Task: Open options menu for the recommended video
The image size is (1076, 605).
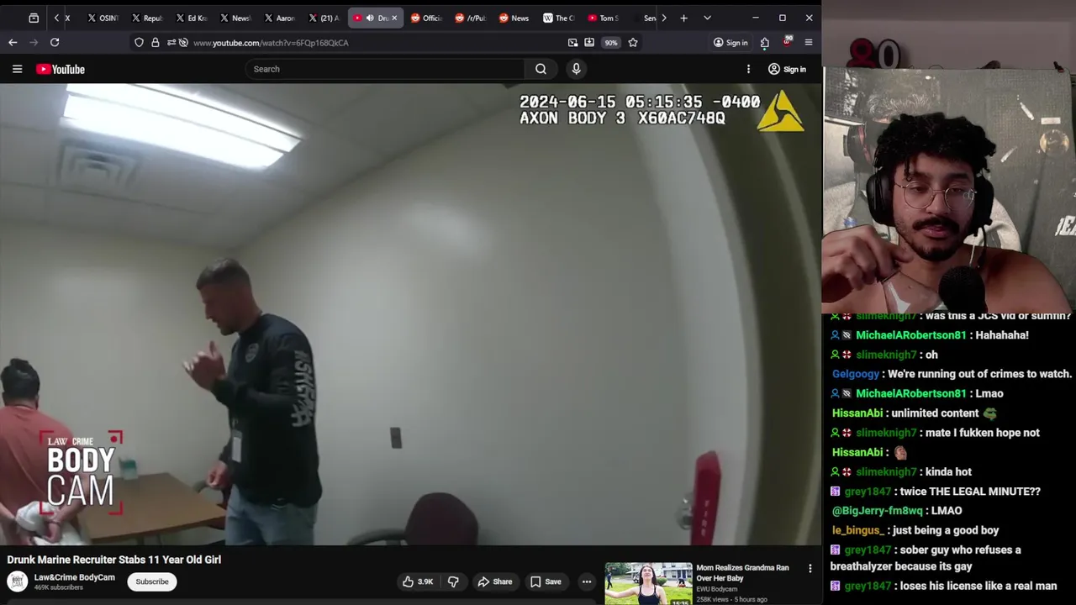Action: coord(810,569)
